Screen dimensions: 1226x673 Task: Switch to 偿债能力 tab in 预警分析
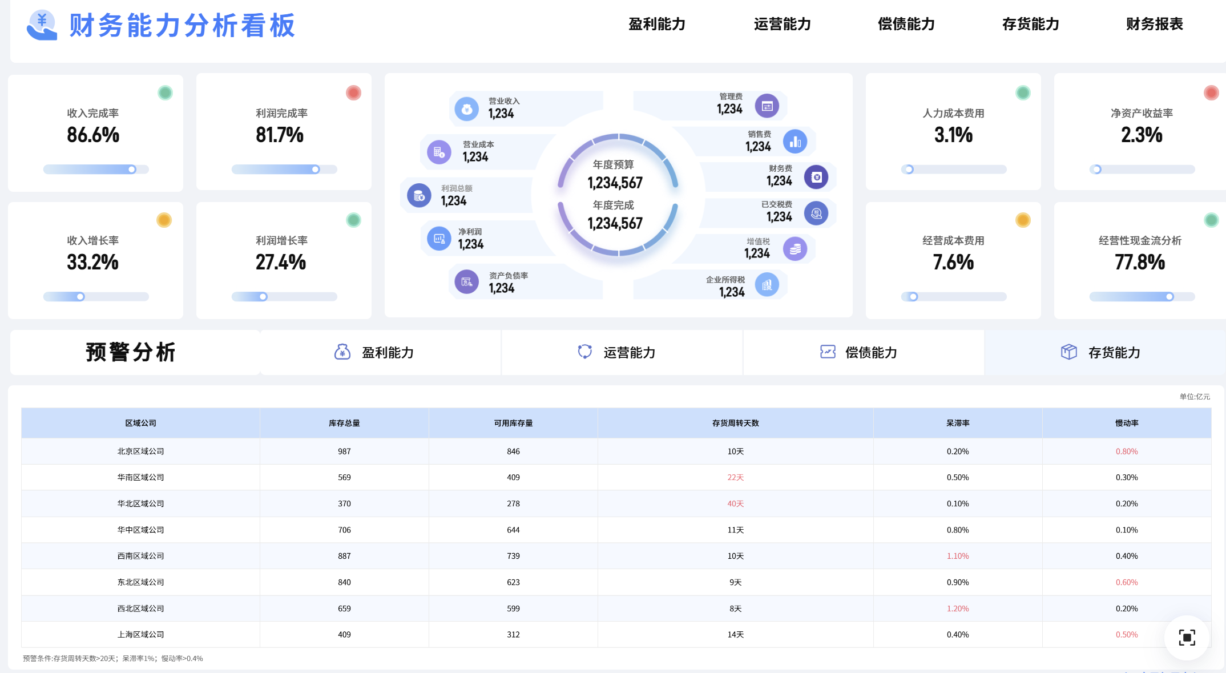click(864, 352)
